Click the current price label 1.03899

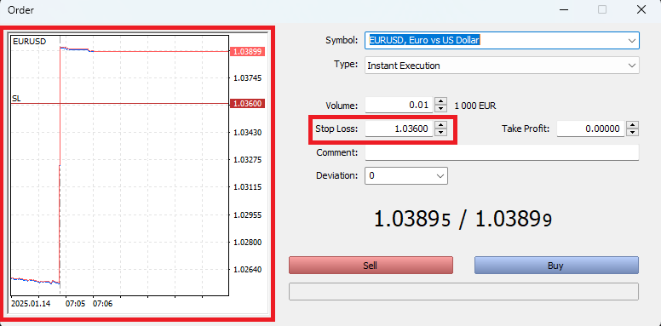click(x=248, y=51)
